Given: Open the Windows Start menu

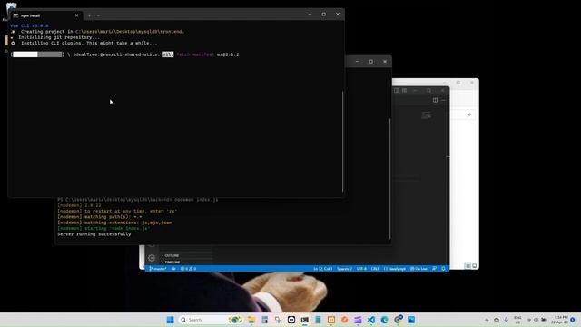Looking at the screenshot, I should pos(170,320).
